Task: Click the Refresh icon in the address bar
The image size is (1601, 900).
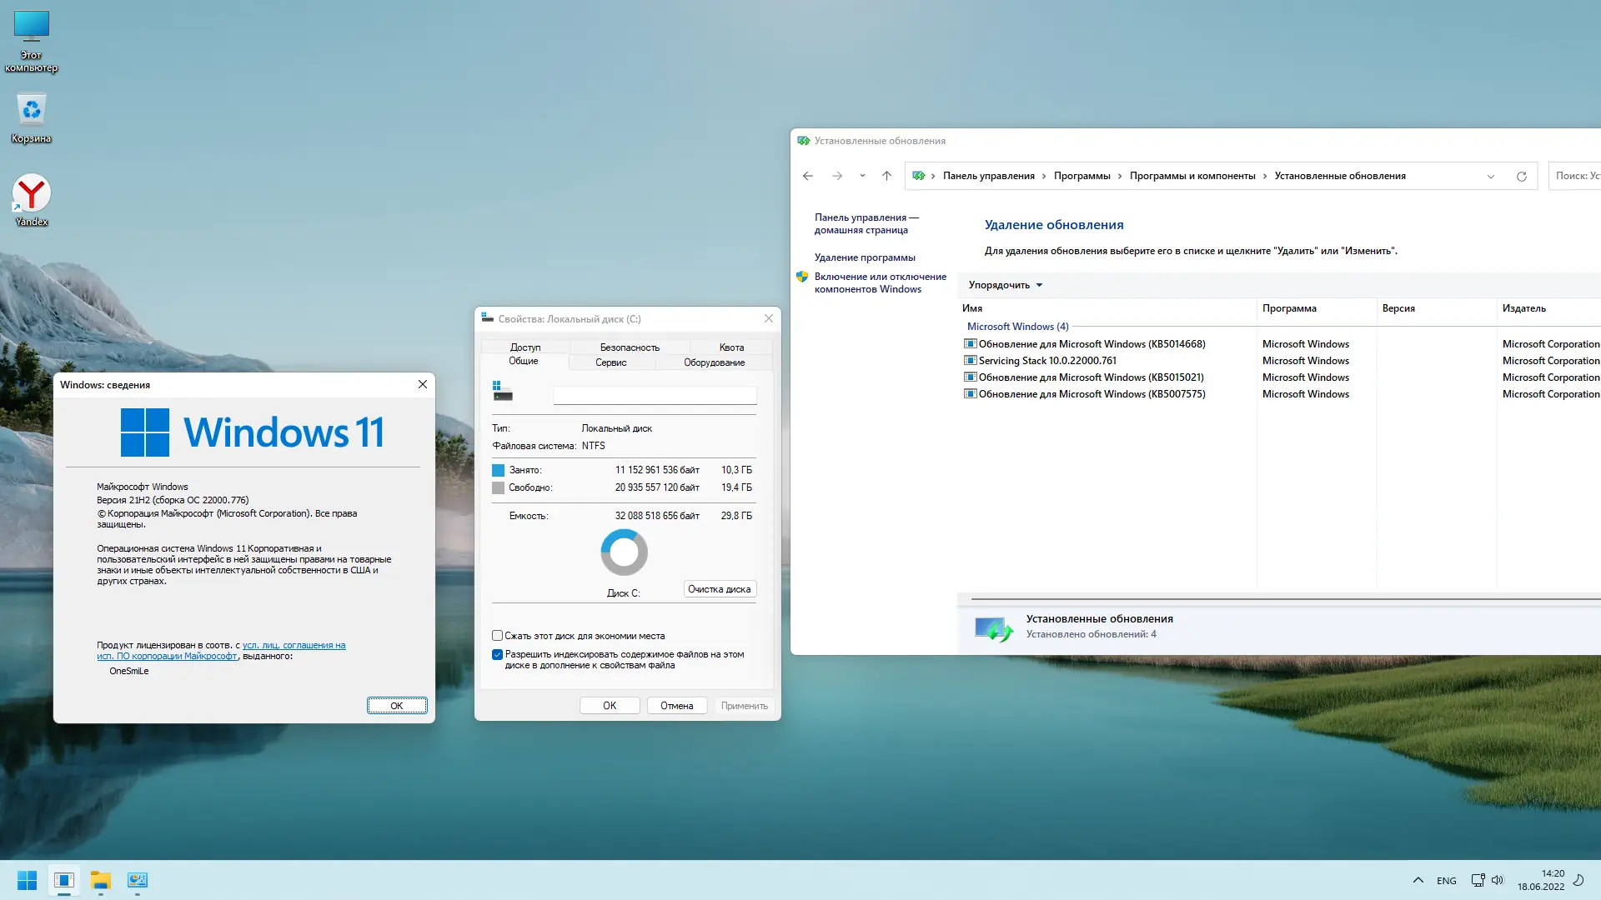Action: coord(1521,177)
